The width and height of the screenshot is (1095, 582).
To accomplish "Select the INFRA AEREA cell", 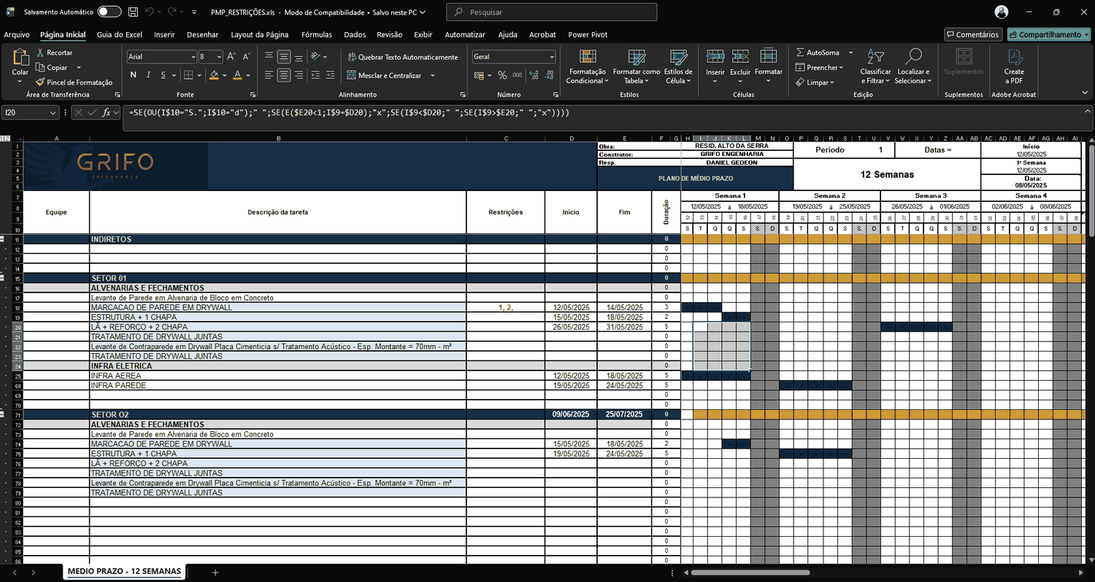I will [x=277, y=376].
